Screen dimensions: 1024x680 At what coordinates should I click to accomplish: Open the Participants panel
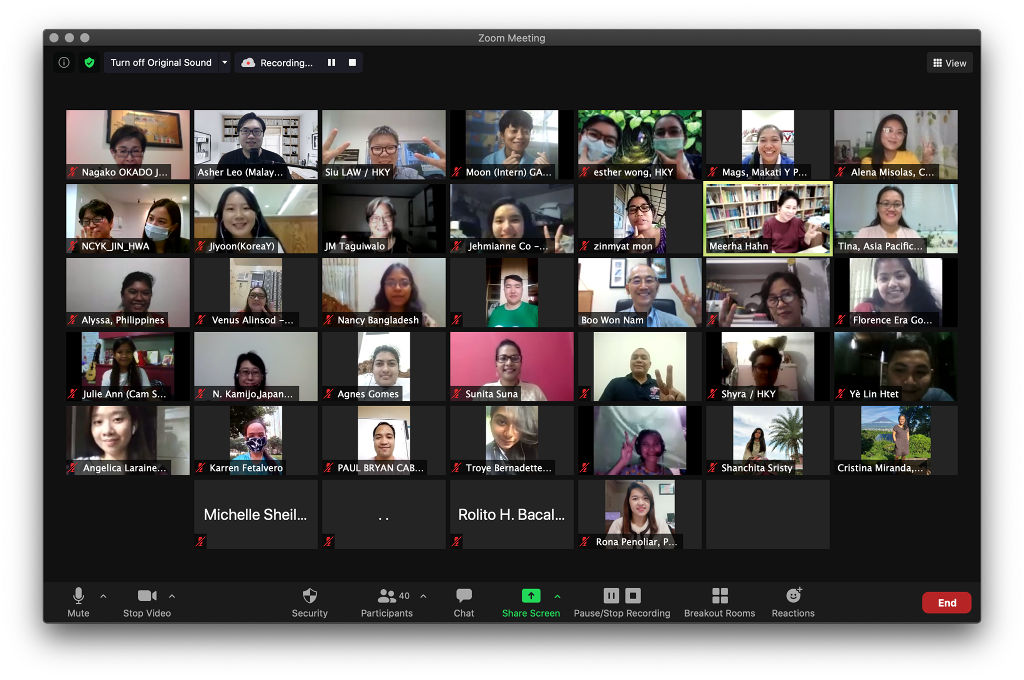click(387, 602)
